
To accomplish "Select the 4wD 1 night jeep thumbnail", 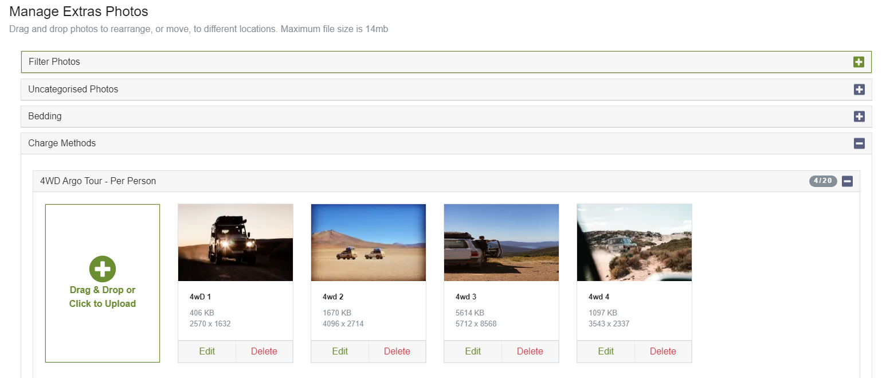I will pyautogui.click(x=236, y=243).
